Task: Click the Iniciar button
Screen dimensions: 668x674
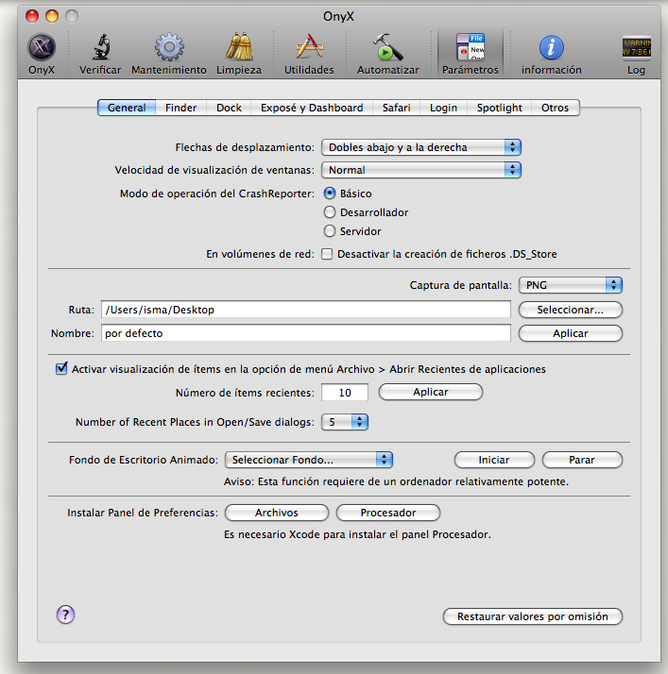Action: click(494, 460)
